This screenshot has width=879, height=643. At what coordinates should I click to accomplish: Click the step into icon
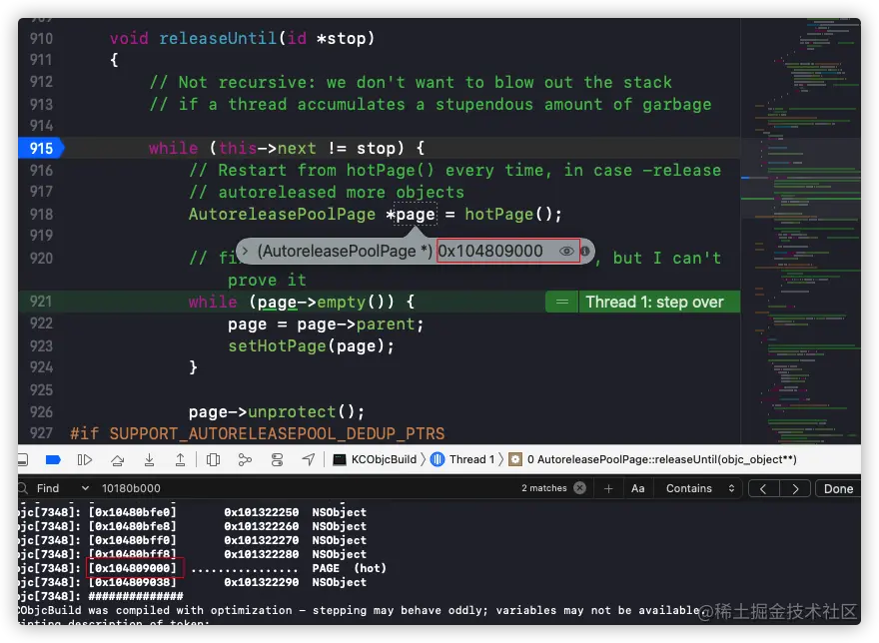tap(149, 460)
